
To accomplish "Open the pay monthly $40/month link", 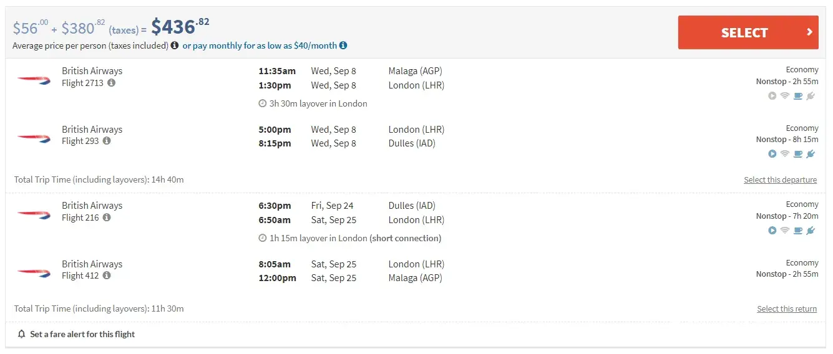I will 259,45.
